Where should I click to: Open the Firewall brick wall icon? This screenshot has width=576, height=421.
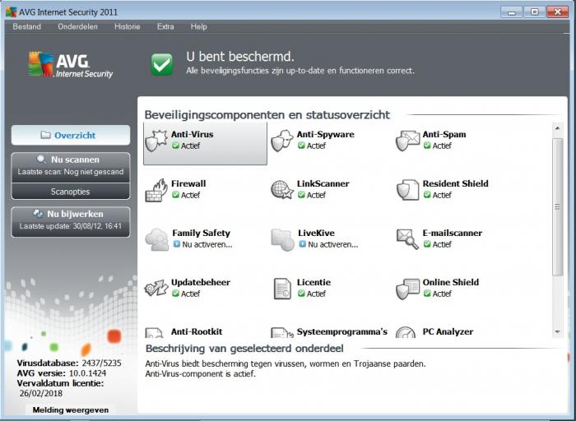click(x=156, y=190)
